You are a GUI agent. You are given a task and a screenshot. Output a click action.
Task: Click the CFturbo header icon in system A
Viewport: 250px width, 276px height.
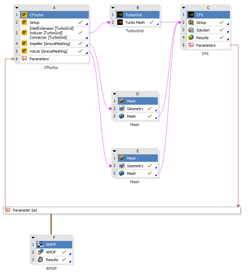click(x=24, y=15)
